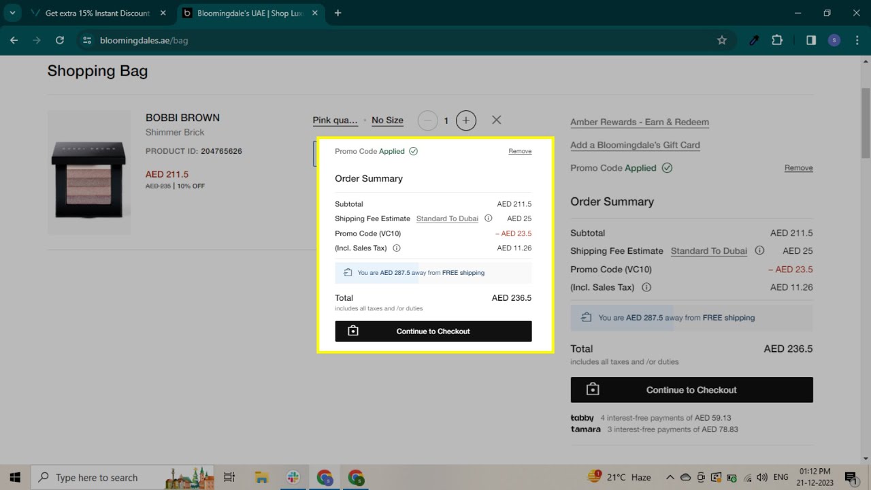Click the 'PRODUCT ID: 204765626' text

click(194, 151)
